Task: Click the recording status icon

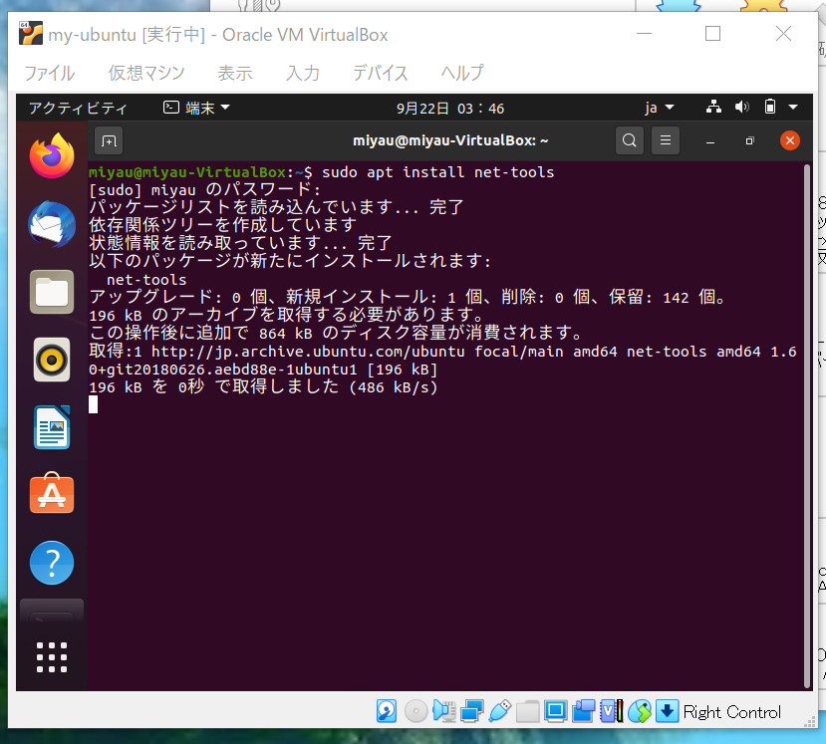Action: point(584,711)
